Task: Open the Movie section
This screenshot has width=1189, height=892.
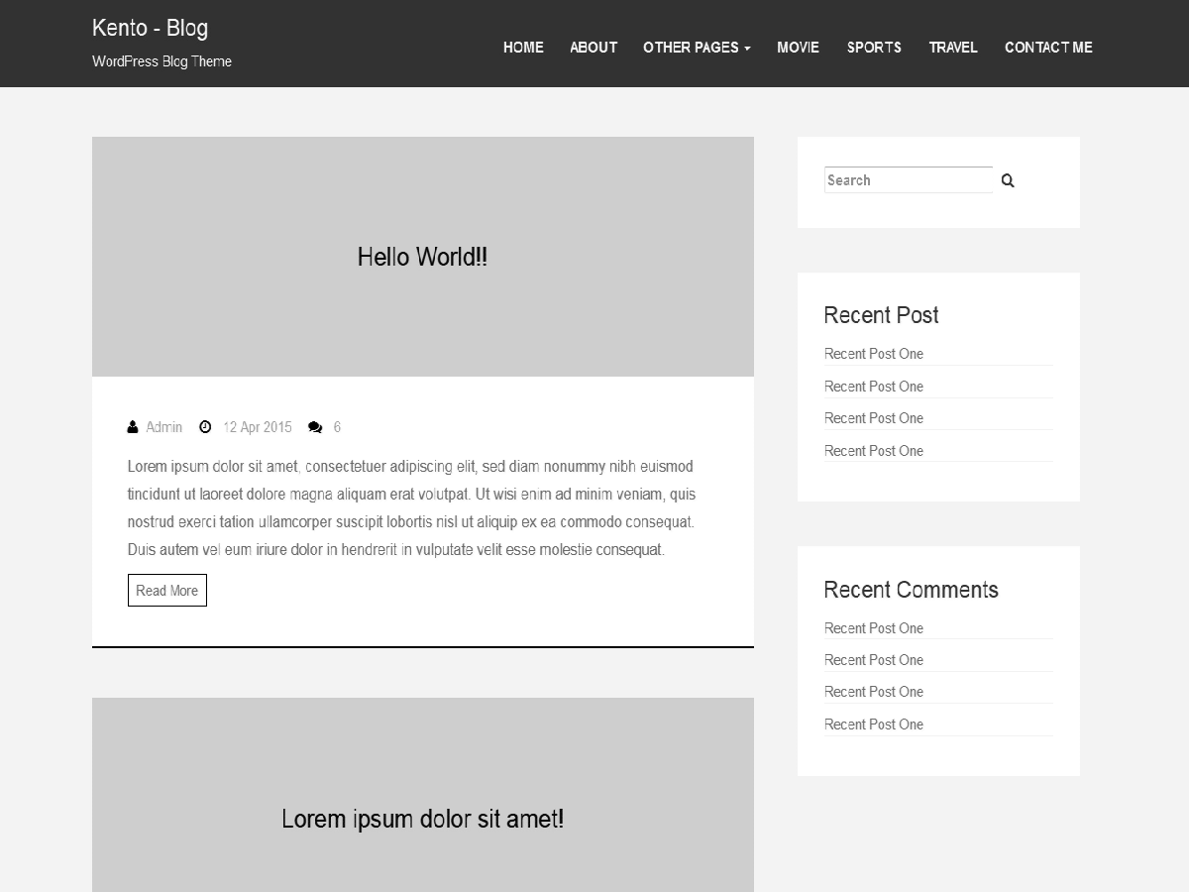Action: pyautogui.click(x=798, y=47)
